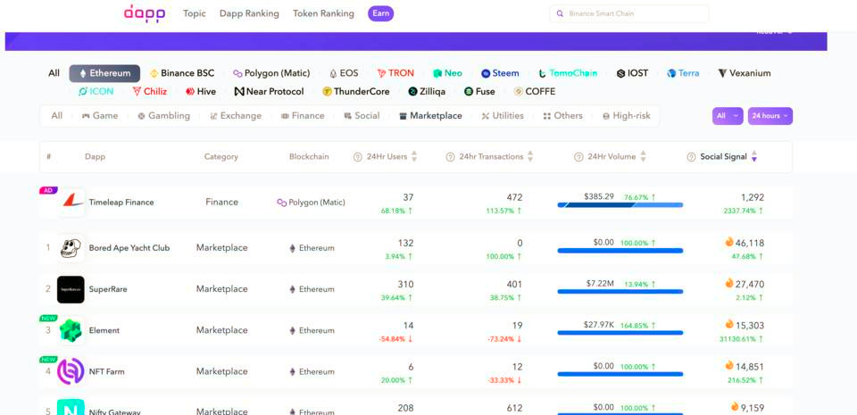Open the Timeleap Finance dapp link
Screen dimensions: 857x415
click(x=121, y=203)
